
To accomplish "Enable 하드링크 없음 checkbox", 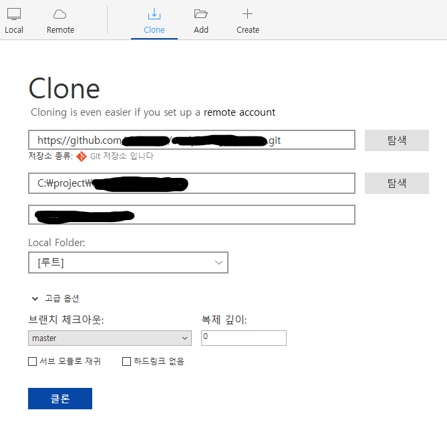I will [x=126, y=362].
